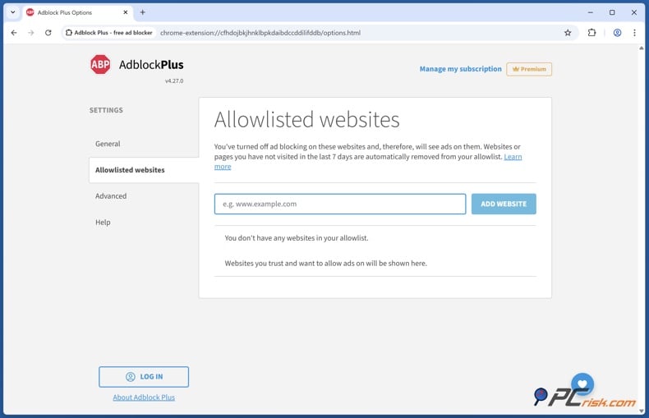The image size is (649, 418).
Task: Open the Extensions puzzle icon
Action: click(591, 33)
